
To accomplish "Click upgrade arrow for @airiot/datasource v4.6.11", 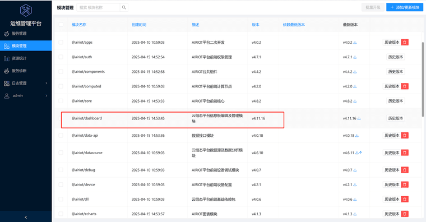I will pos(360,152).
